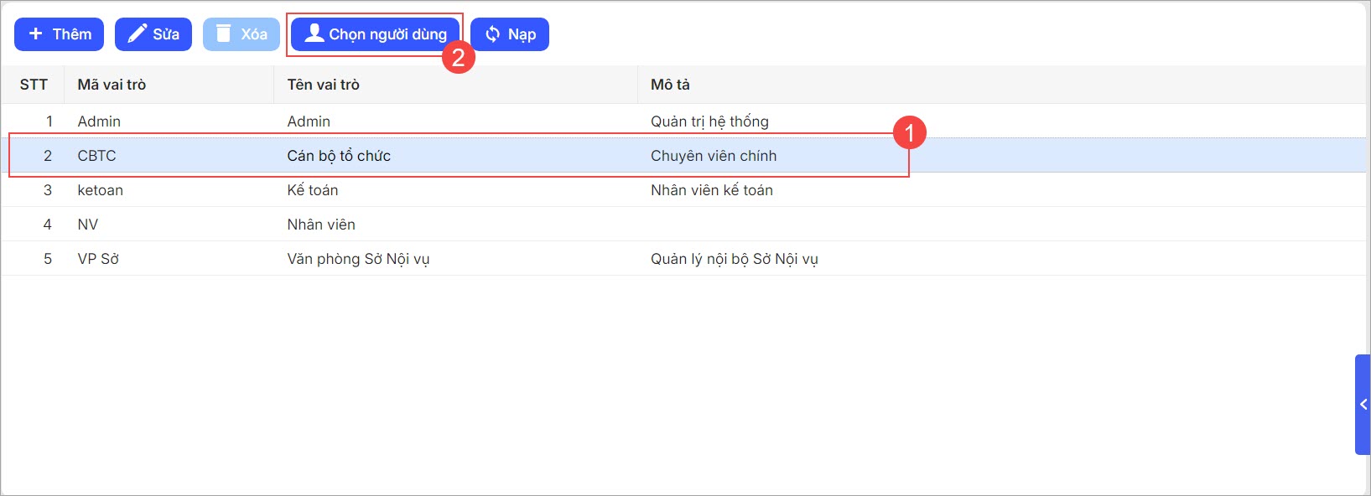
Task: Click the Cán bộ tổ chức cell
Action: point(339,156)
